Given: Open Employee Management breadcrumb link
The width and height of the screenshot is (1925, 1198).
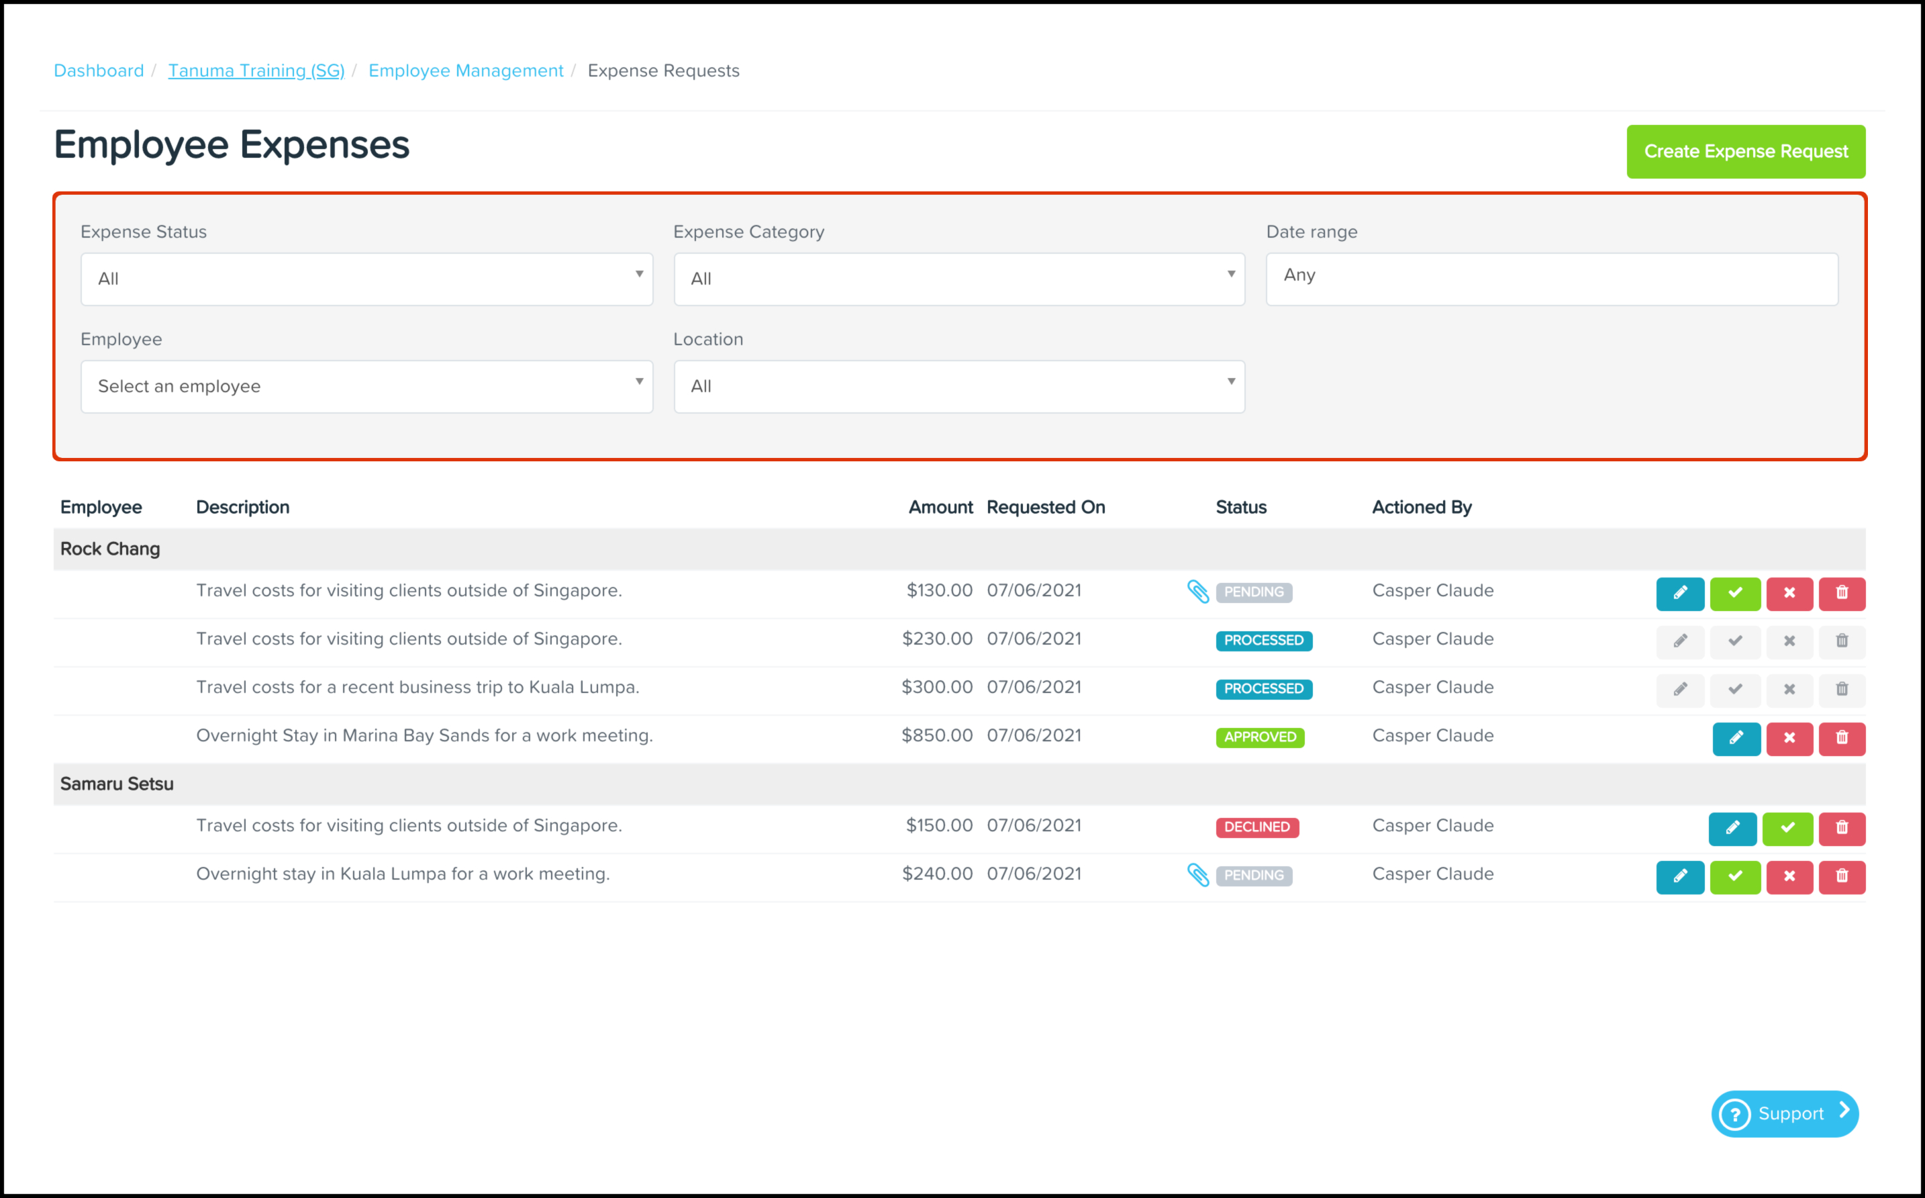Looking at the screenshot, I should click(x=466, y=71).
